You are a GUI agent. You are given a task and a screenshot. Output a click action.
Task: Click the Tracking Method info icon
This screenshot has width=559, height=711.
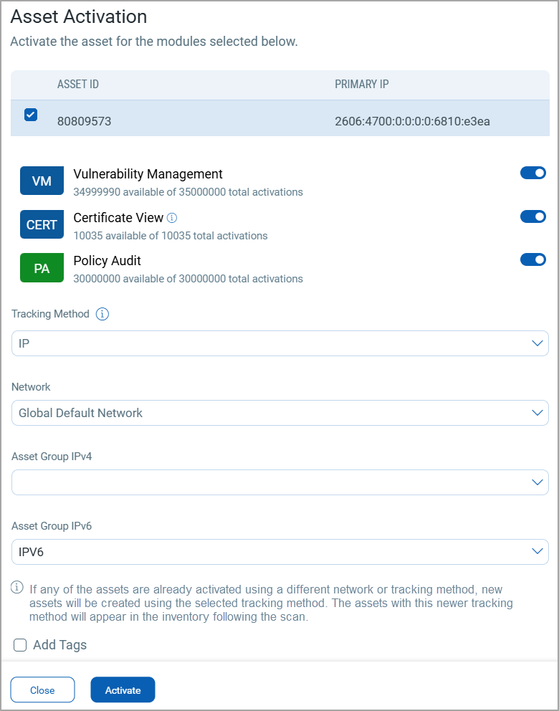102,314
